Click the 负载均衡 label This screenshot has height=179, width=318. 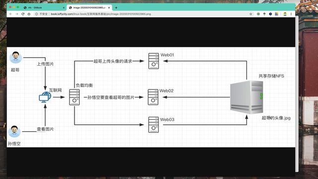pos(84,85)
